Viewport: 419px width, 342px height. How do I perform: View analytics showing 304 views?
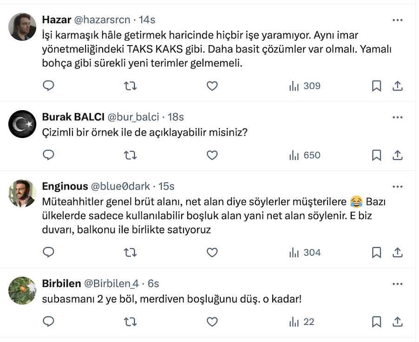point(305,252)
